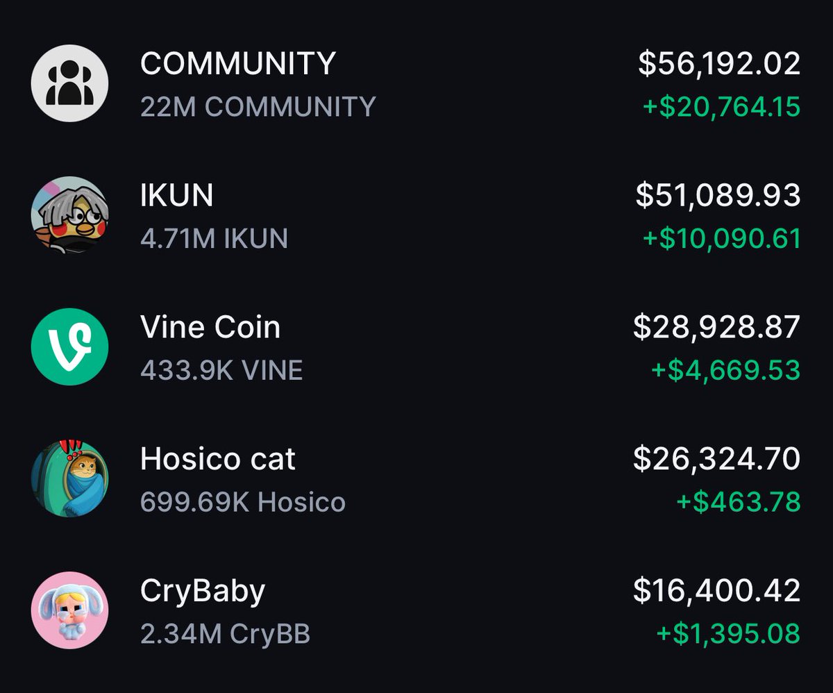
Task: Tap the Hosico cat avatar icon
Action: click(x=69, y=478)
